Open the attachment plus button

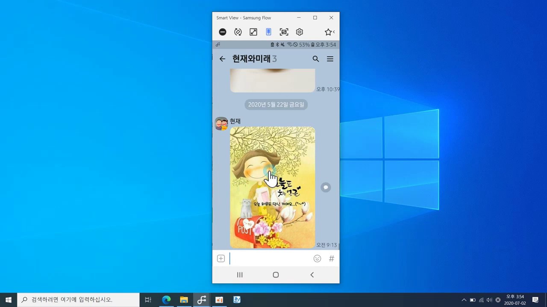click(x=221, y=258)
